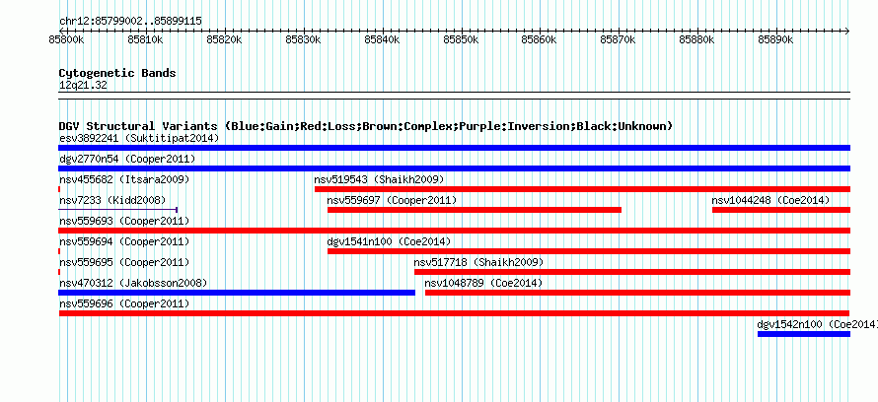Open nsv470312 (Jakobsson2008) label
This screenshot has height=402, width=878.
click(x=133, y=283)
